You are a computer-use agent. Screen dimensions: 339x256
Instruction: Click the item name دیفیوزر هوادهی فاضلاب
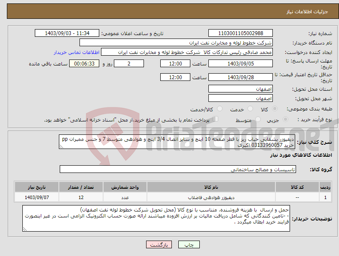click(x=211, y=197)
